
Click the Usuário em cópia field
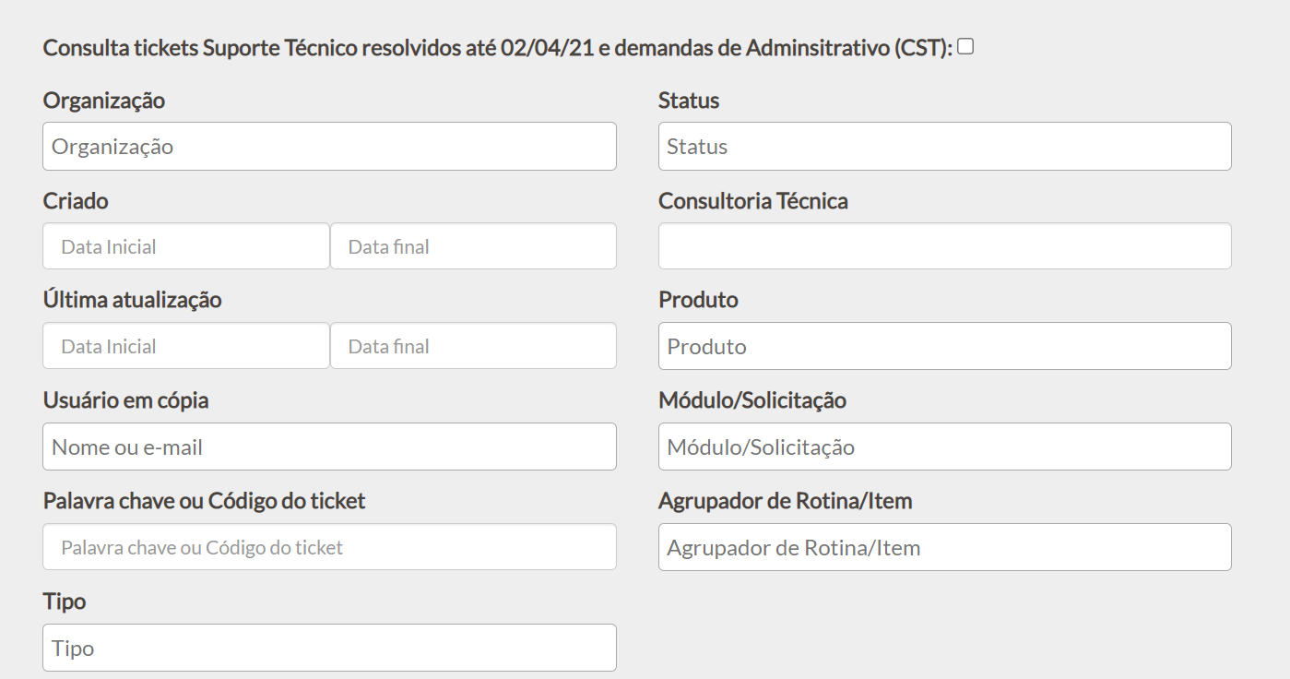click(327, 447)
